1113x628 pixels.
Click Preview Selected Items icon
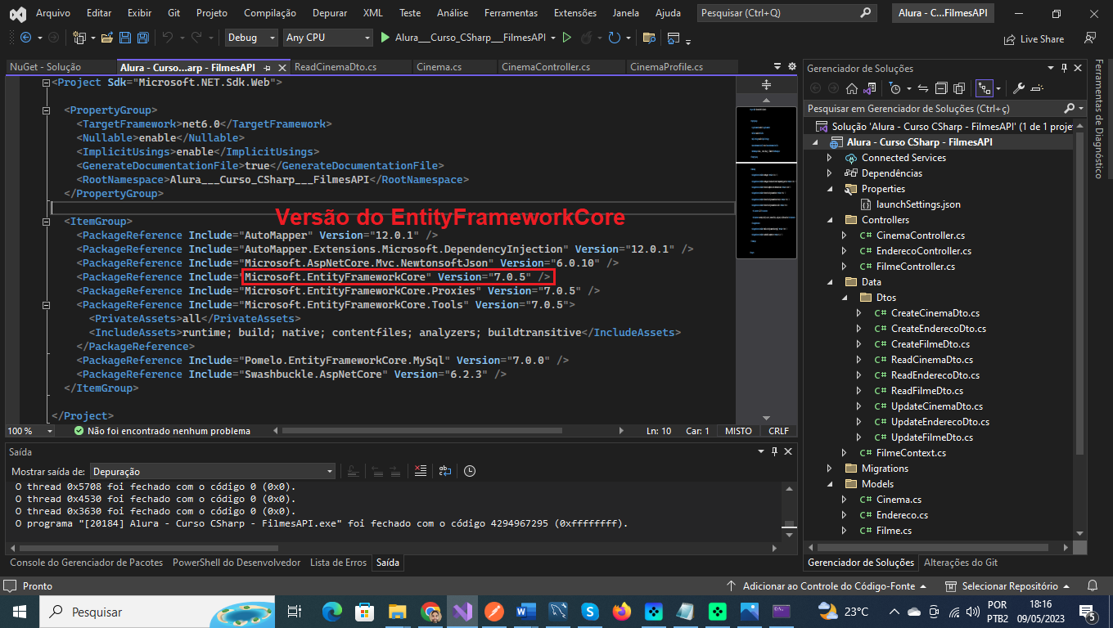click(x=1037, y=88)
